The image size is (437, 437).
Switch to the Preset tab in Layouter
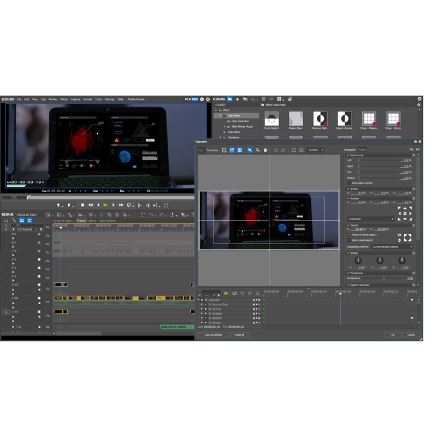point(362,150)
